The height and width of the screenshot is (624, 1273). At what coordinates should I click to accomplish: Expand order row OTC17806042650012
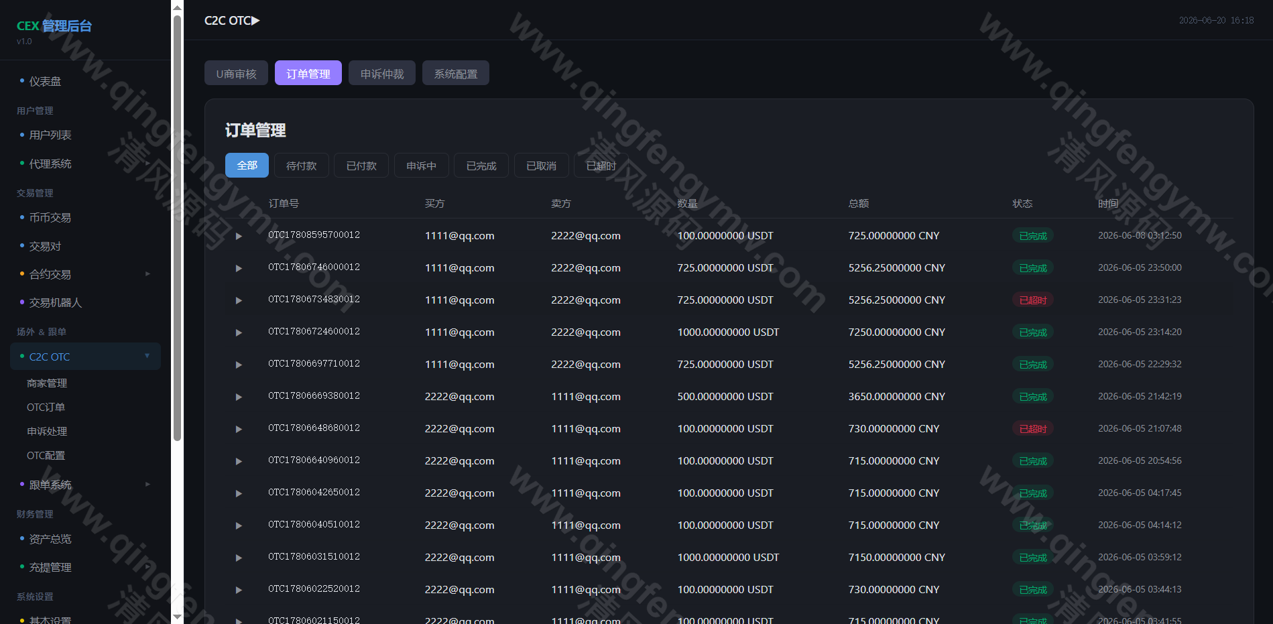(239, 493)
